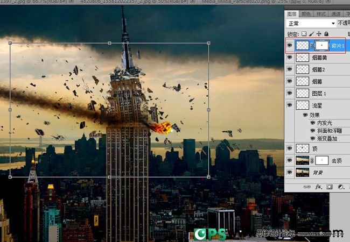Image resolution: width=350 pixels, height=242 pixels.
Task: Click the 去顶 layer image thumbnail
Action: (x=302, y=160)
